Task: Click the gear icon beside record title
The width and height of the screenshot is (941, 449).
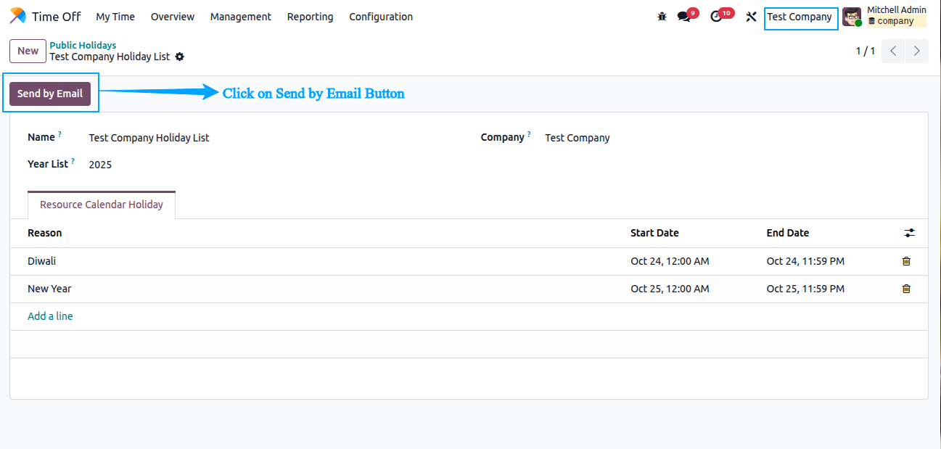Action: click(180, 57)
